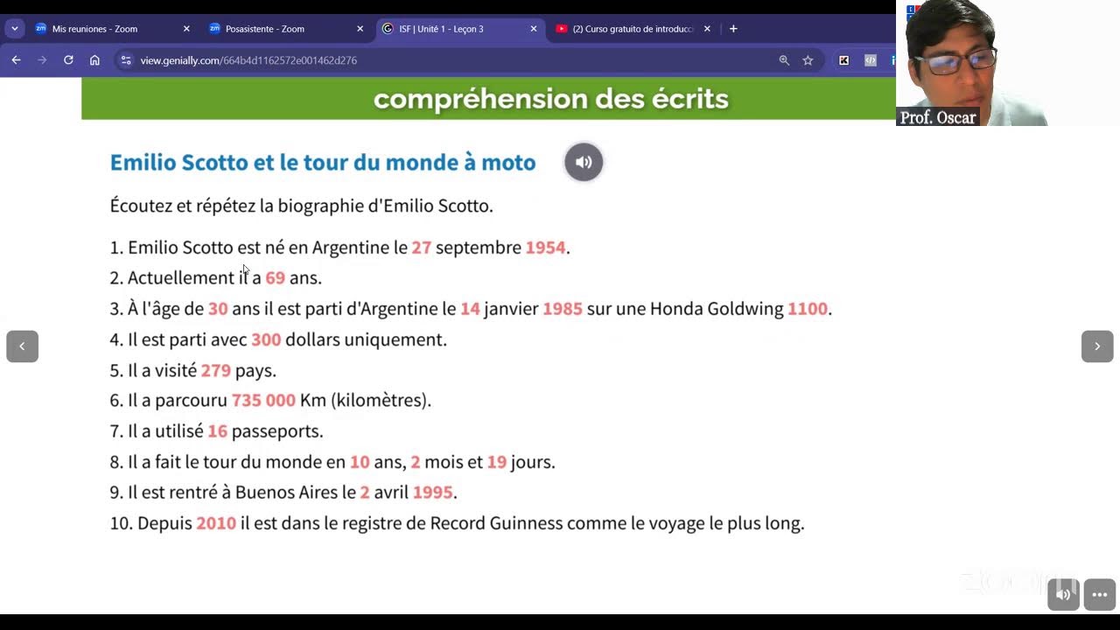Close the ISF Unité 1 tab
This screenshot has height=630, width=1120.
pos(534,29)
